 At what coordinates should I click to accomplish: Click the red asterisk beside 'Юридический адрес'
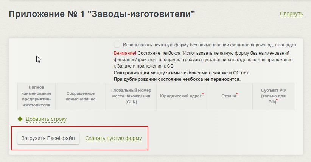[203, 94]
